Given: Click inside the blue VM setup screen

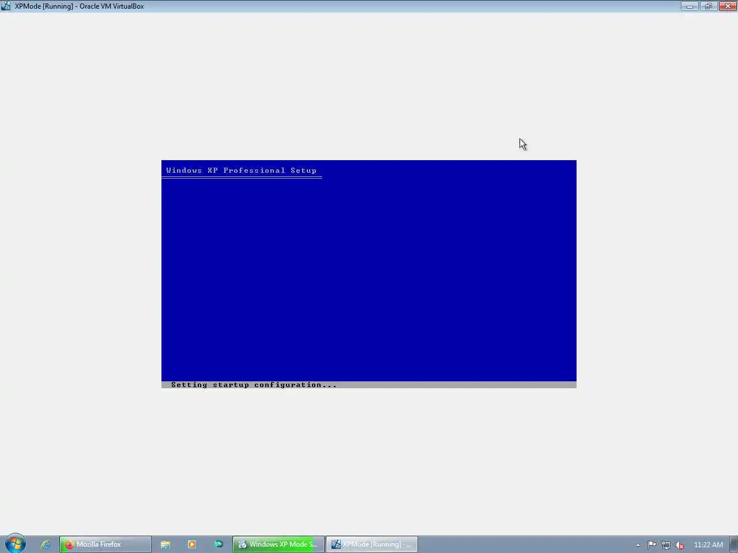Looking at the screenshot, I should tap(369, 274).
